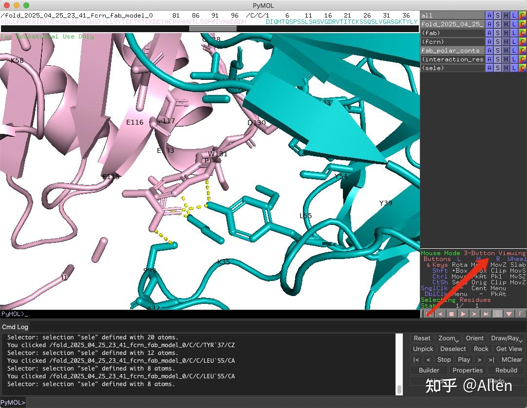The width and height of the screenshot is (527, 408).
Task: Open the Show (S) menu for all
Action: [x=498, y=15]
